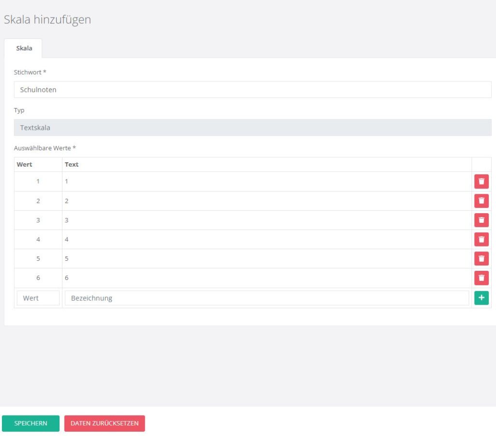
Task: Click the empty Wert input field
Action: (38, 298)
